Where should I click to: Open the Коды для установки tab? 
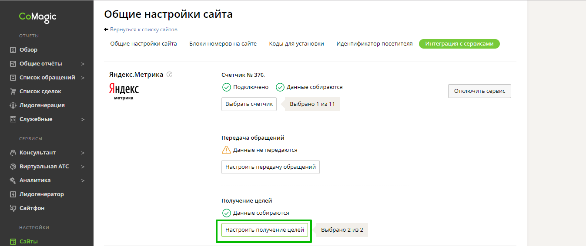point(296,44)
